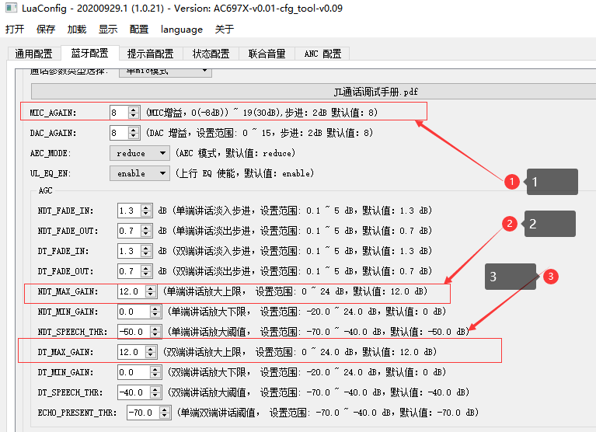This screenshot has height=432, width=596.
Task: Open the 打开 menu
Action: point(15,30)
